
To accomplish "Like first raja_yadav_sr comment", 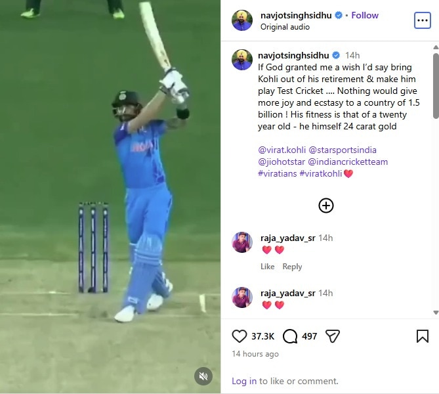I will coord(267,266).
